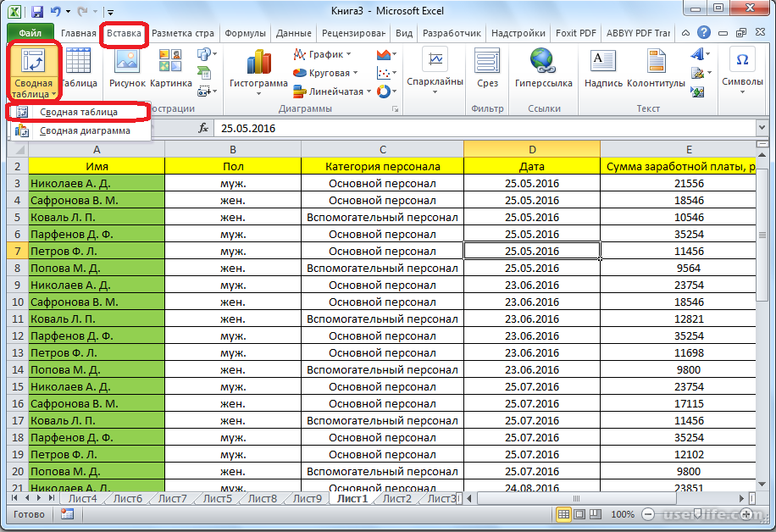Click the insert Object icon
The width and height of the screenshot is (776, 532).
(698, 91)
